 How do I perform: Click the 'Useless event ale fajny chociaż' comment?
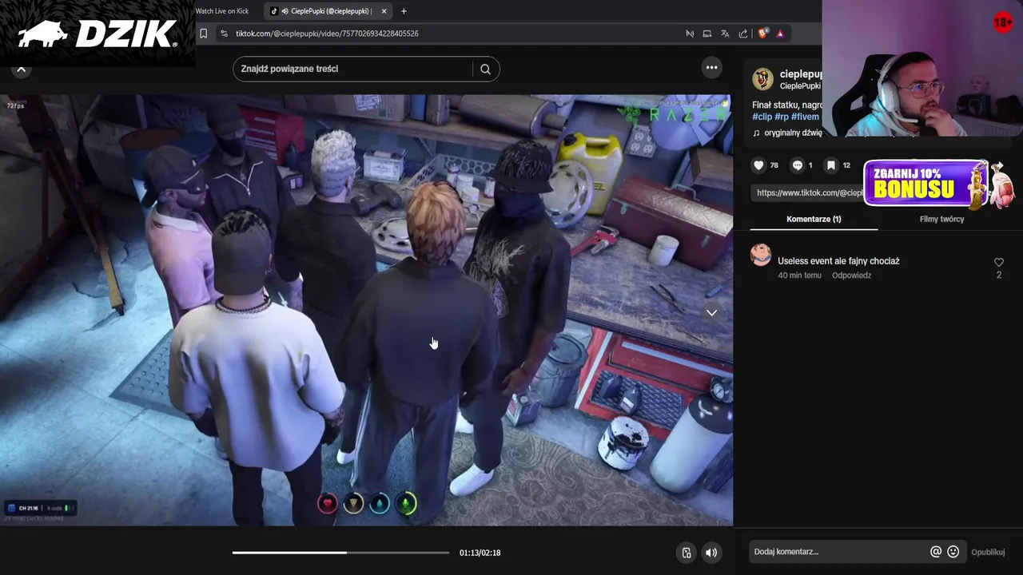coord(838,261)
